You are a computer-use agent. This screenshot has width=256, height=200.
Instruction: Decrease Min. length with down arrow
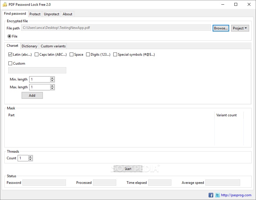[52, 81]
